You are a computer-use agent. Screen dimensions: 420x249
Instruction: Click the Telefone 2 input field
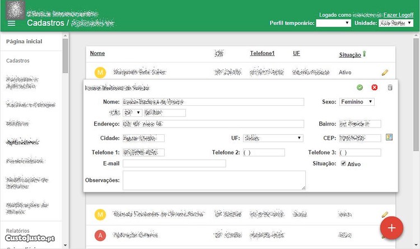264,152
